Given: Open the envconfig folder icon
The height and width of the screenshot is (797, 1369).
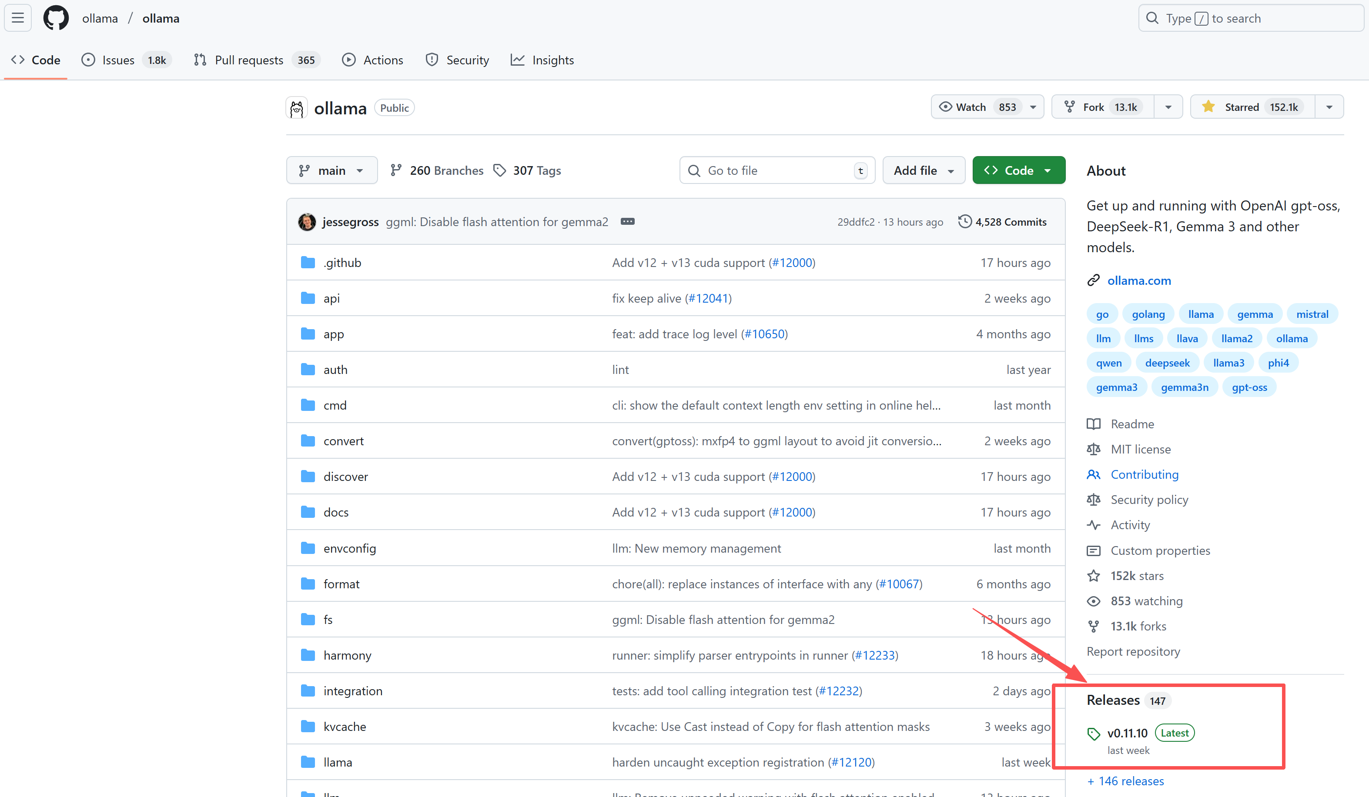Looking at the screenshot, I should tap(308, 548).
